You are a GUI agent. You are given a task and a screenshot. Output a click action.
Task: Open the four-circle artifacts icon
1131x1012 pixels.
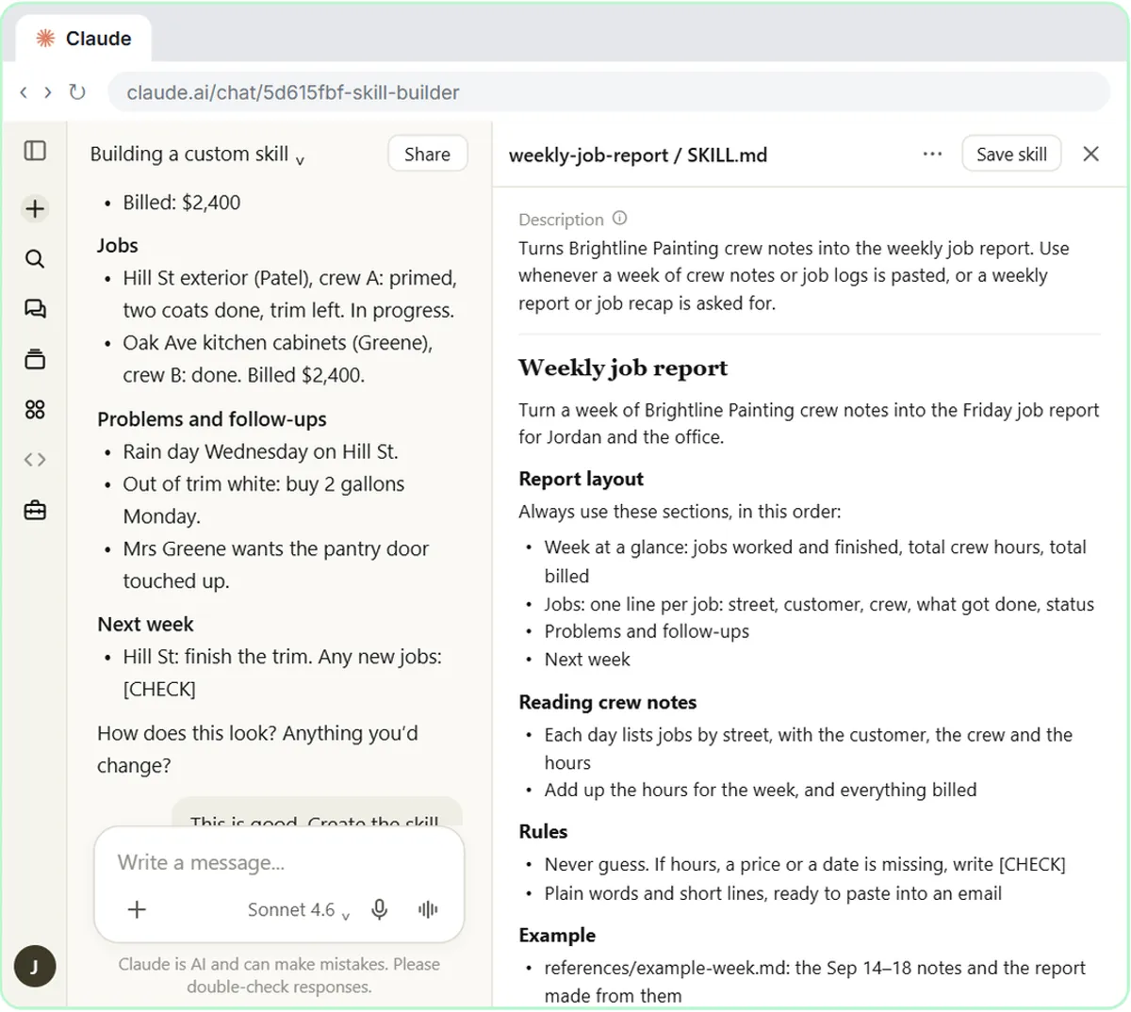[35, 409]
